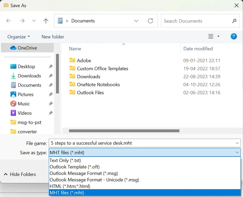The height and width of the screenshot is (197, 243).
Task: Expand the File name history dropdown
Action: pos(237,143)
